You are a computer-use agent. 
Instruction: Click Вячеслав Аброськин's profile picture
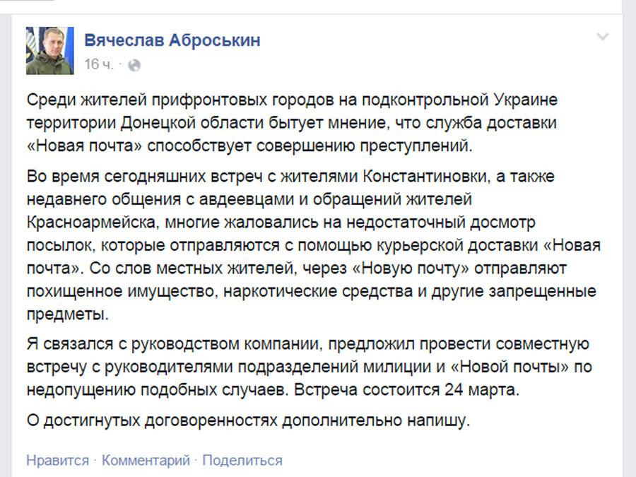[50, 51]
